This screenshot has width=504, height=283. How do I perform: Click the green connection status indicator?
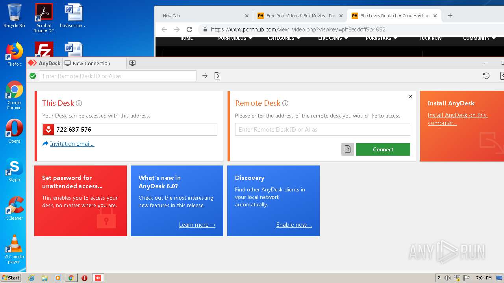point(33,76)
